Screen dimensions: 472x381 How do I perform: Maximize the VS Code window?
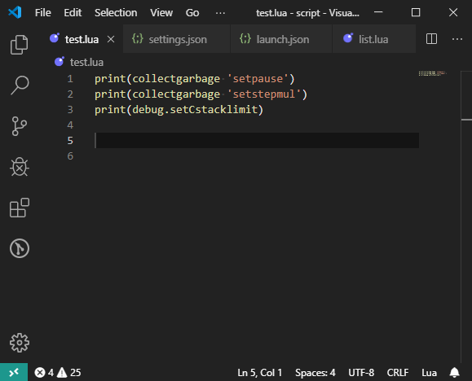(x=416, y=13)
